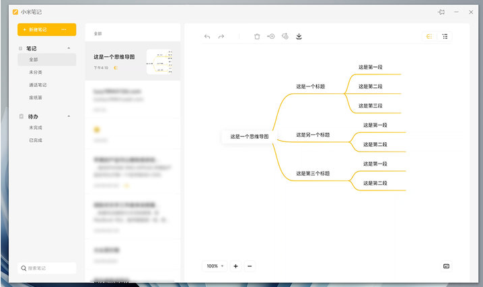Screen dimensions: 483x287
Task: Click the search magnifier icon
Action: click(x=24, y=268)
